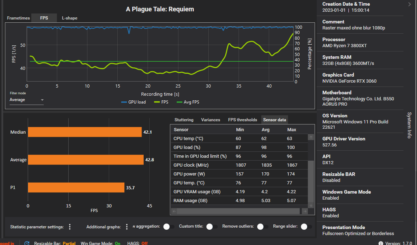Toggle FPS legend entry in graph
This screenshot has height=245, width=417.
(x=161, y=102)
